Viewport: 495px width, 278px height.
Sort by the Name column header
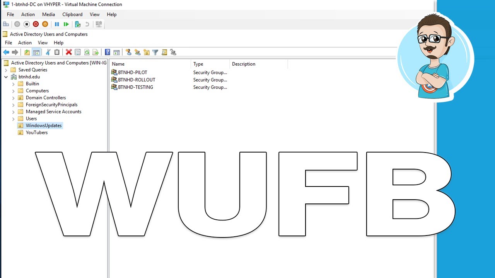coord(150,64)
